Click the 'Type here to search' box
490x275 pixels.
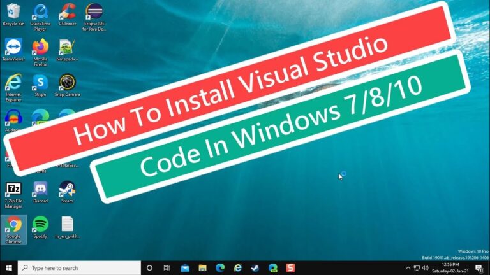pos(79,268)
